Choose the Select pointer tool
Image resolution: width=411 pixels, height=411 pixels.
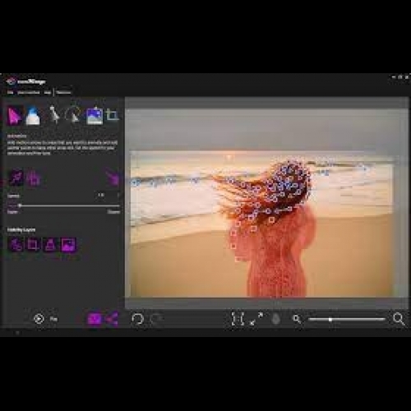(54, 115)
